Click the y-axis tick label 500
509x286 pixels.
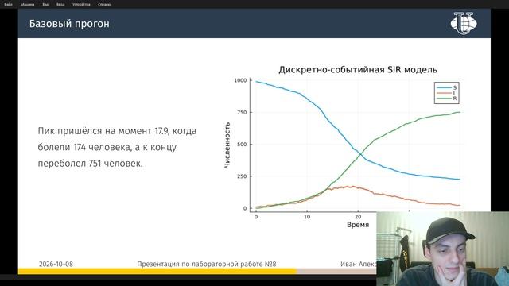point(242,145)
